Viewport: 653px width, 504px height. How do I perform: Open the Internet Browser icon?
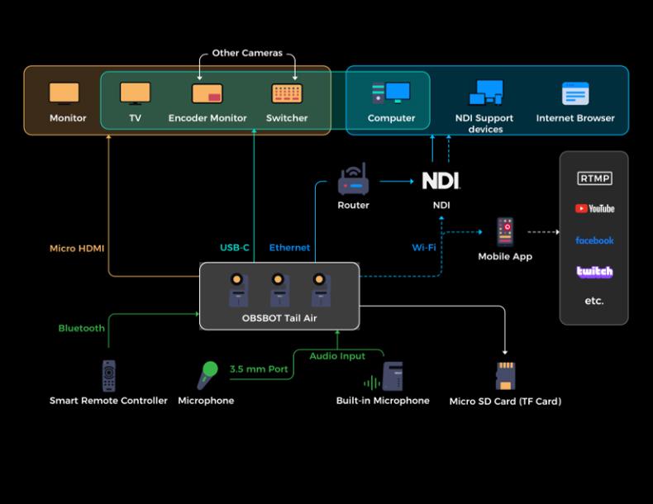[575, 93]
